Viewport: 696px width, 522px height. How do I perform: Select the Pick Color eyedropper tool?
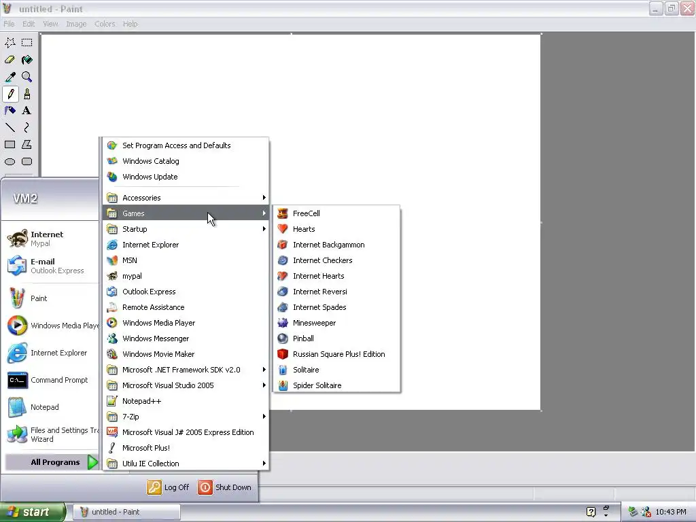coord(10,77)
